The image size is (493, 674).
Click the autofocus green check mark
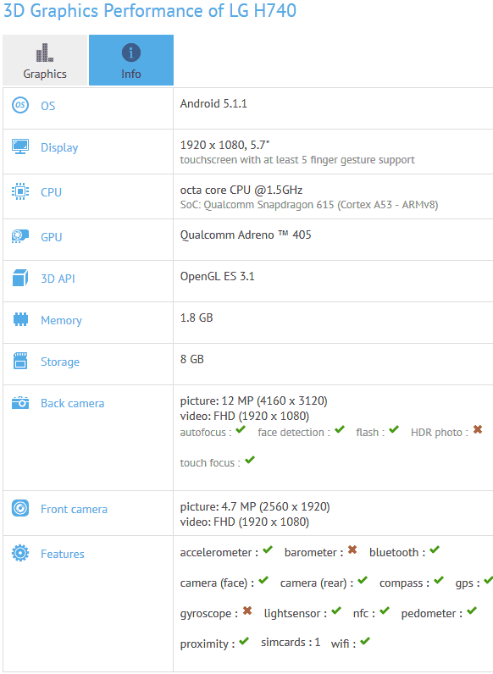point(241,429)
